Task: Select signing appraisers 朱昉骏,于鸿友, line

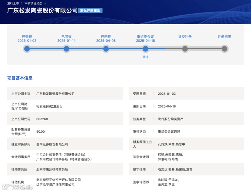Action: coord(168,180)
